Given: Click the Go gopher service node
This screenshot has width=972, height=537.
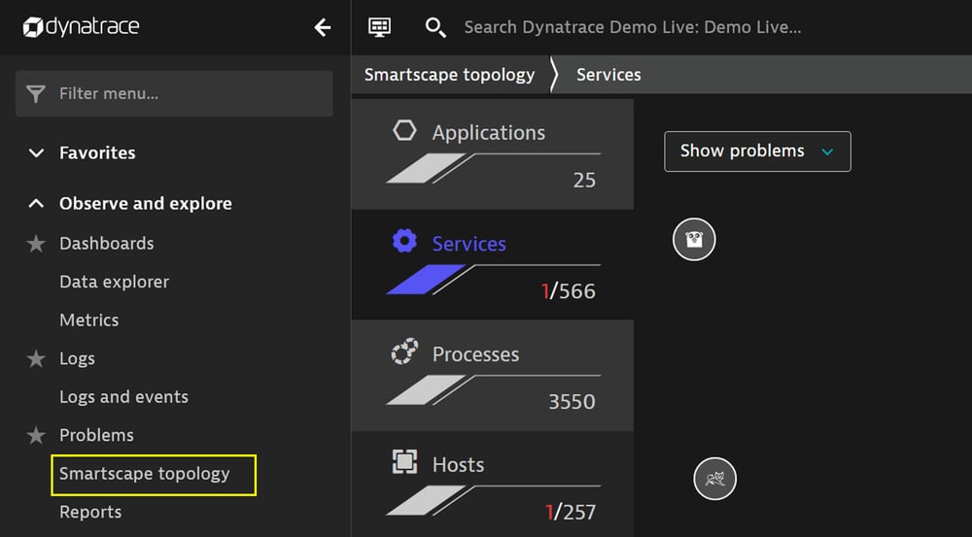Looking at the screenshot, I should [x=694, y=239].
